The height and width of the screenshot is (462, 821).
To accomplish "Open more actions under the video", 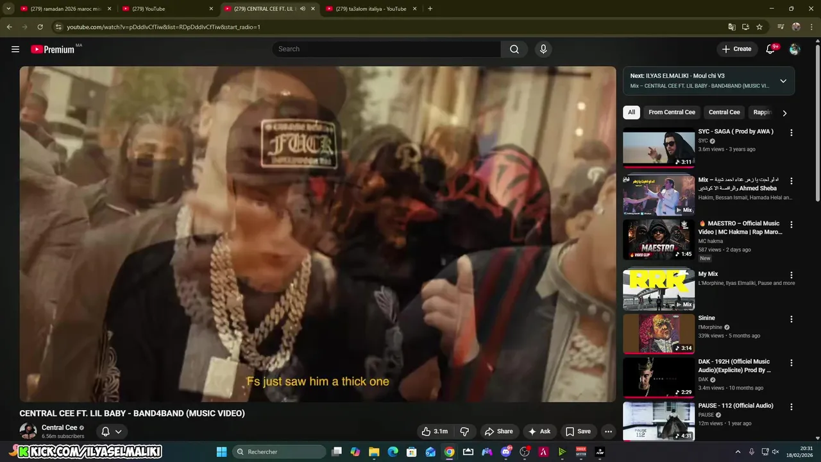I will (609, 432).
